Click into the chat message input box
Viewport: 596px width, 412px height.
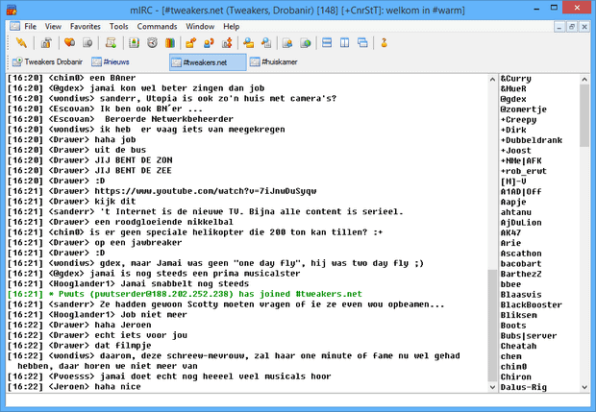(298, 400)
